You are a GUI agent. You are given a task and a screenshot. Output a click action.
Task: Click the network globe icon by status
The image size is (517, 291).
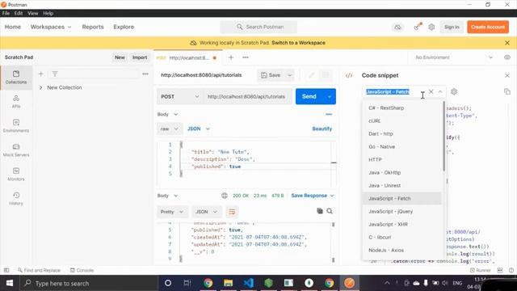coord(225,196)
